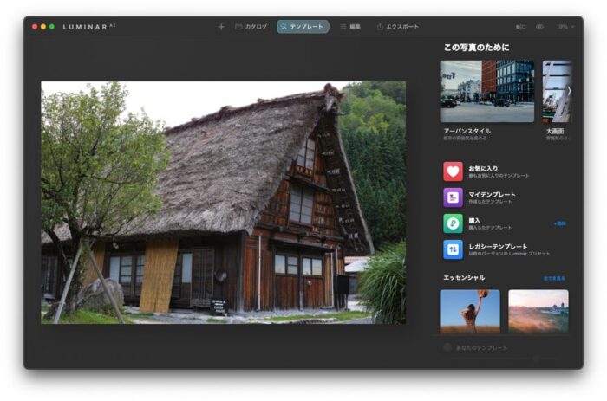The width and height of the screenshot is (607, 401).
Task: Click the red heart お気に入り icon
Action: pos(453,171)
